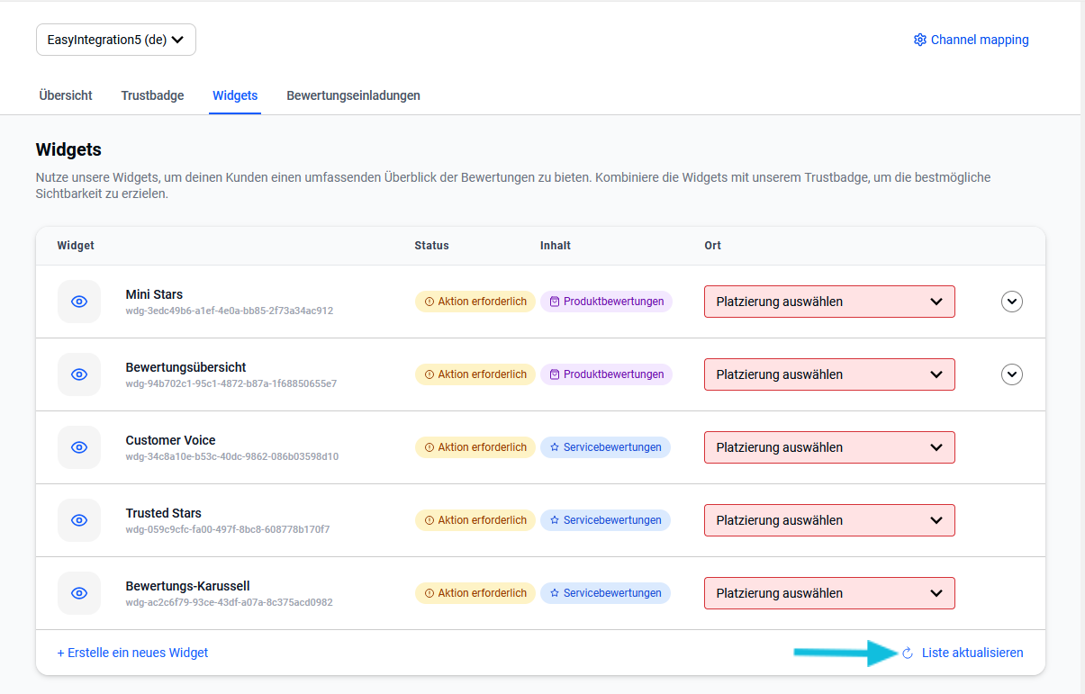Screen dimensions: 1085x694
Task: Expand the Bewertungsübersicht row chevron
Action: click(1012, 374)
